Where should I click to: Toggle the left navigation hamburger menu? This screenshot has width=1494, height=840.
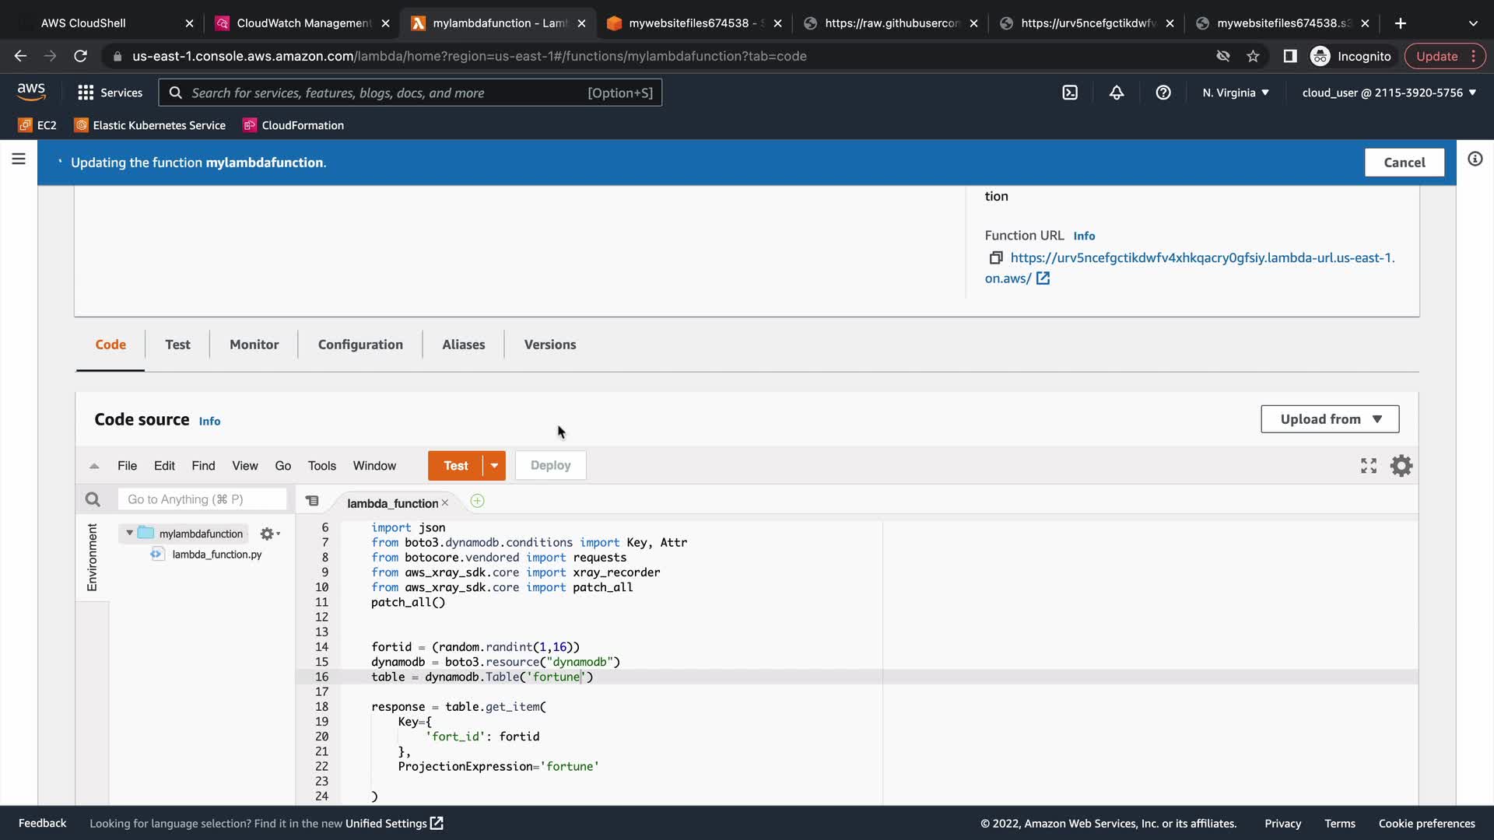tap(19, 159)
